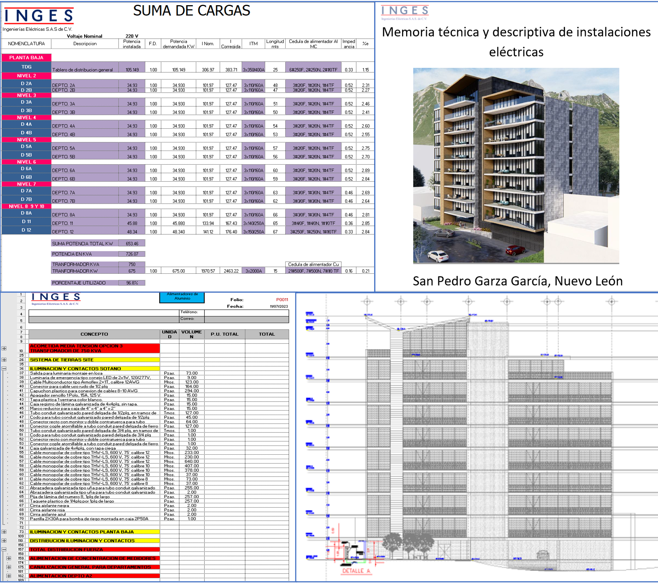
Task: Select row header 36 in budget sheet
Action: pos(22,369)
